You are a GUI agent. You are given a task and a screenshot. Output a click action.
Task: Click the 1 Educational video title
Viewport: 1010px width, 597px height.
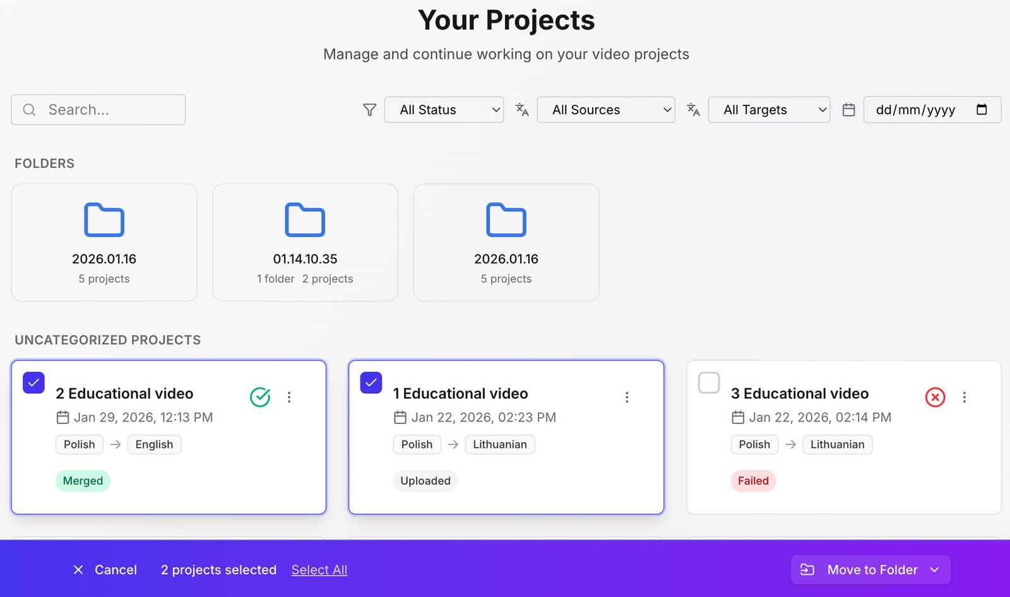[460, 393]
